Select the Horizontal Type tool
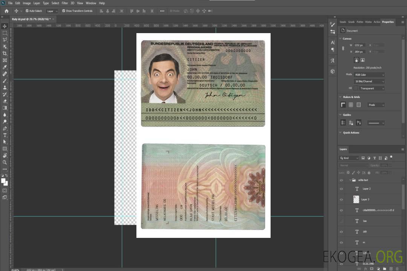 [5, 135]
